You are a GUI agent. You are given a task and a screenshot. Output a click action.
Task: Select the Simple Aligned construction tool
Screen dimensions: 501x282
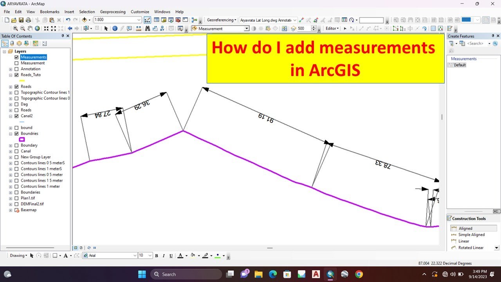click(471, 235)
